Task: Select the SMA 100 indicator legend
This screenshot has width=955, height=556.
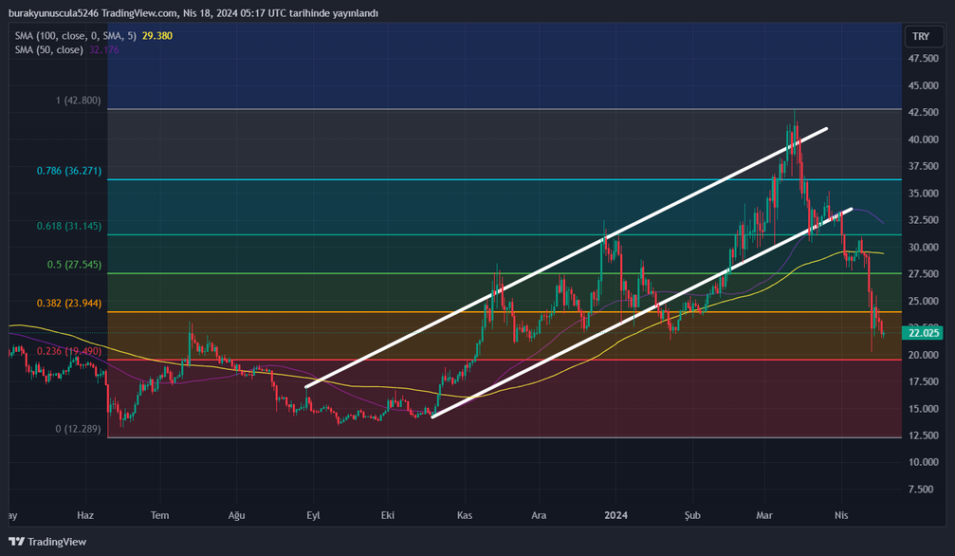Action: point(76,36)
